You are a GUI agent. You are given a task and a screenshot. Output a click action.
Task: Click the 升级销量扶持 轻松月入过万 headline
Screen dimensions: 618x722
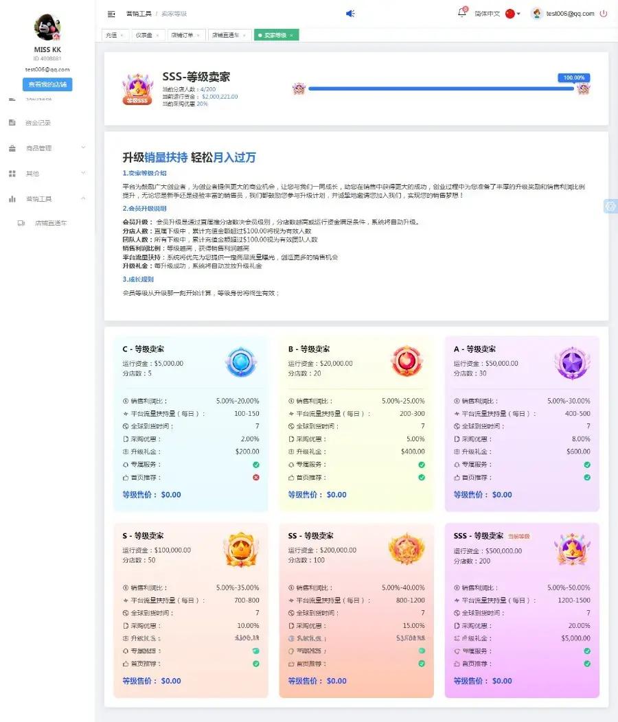tap(189, 157)
